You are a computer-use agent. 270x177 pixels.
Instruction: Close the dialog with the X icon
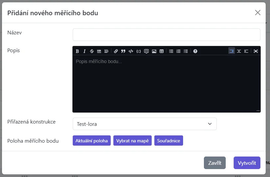(x=258, y=13)
